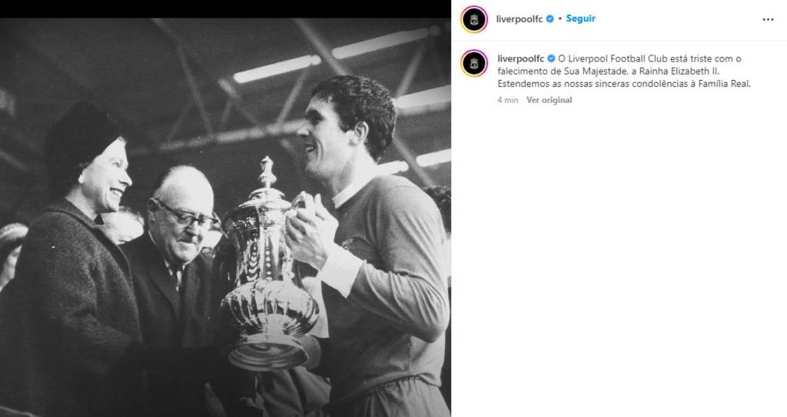Screen dimensions: 787x417
Task: Click the black-and-white post photo
Action: 225,217
